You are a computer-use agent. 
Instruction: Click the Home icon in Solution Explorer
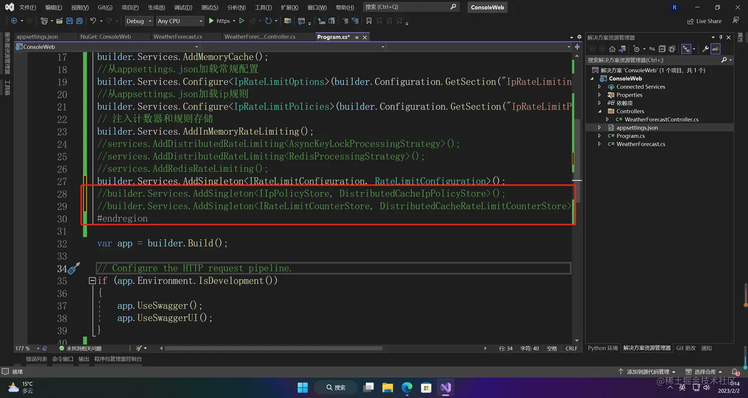pyautogui.click(x=612, y=49)
